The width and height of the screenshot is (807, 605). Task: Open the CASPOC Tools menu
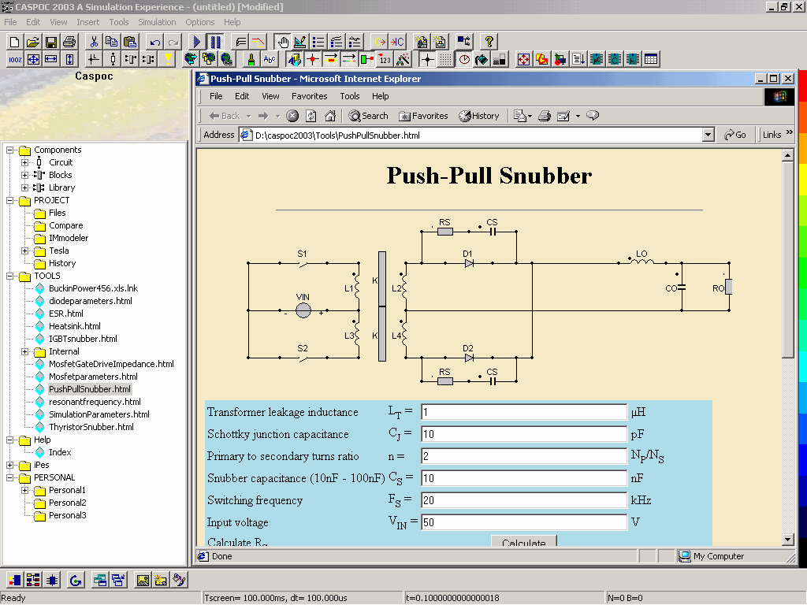tap(119, 22)
